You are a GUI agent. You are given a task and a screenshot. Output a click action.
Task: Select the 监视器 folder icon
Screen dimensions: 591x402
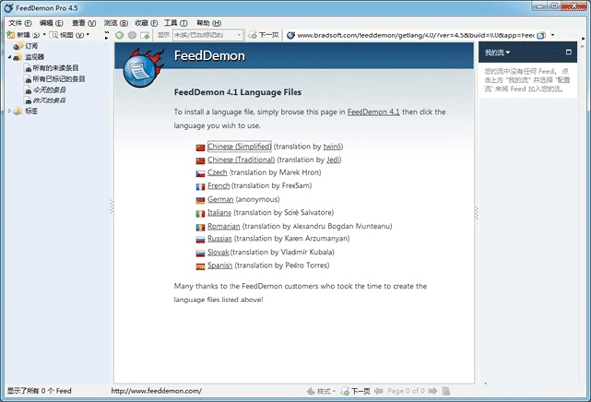coord(17,57)
